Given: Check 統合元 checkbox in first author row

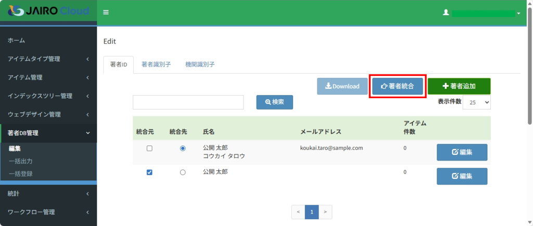Looking at the screenshot, I should pos(149,148).
